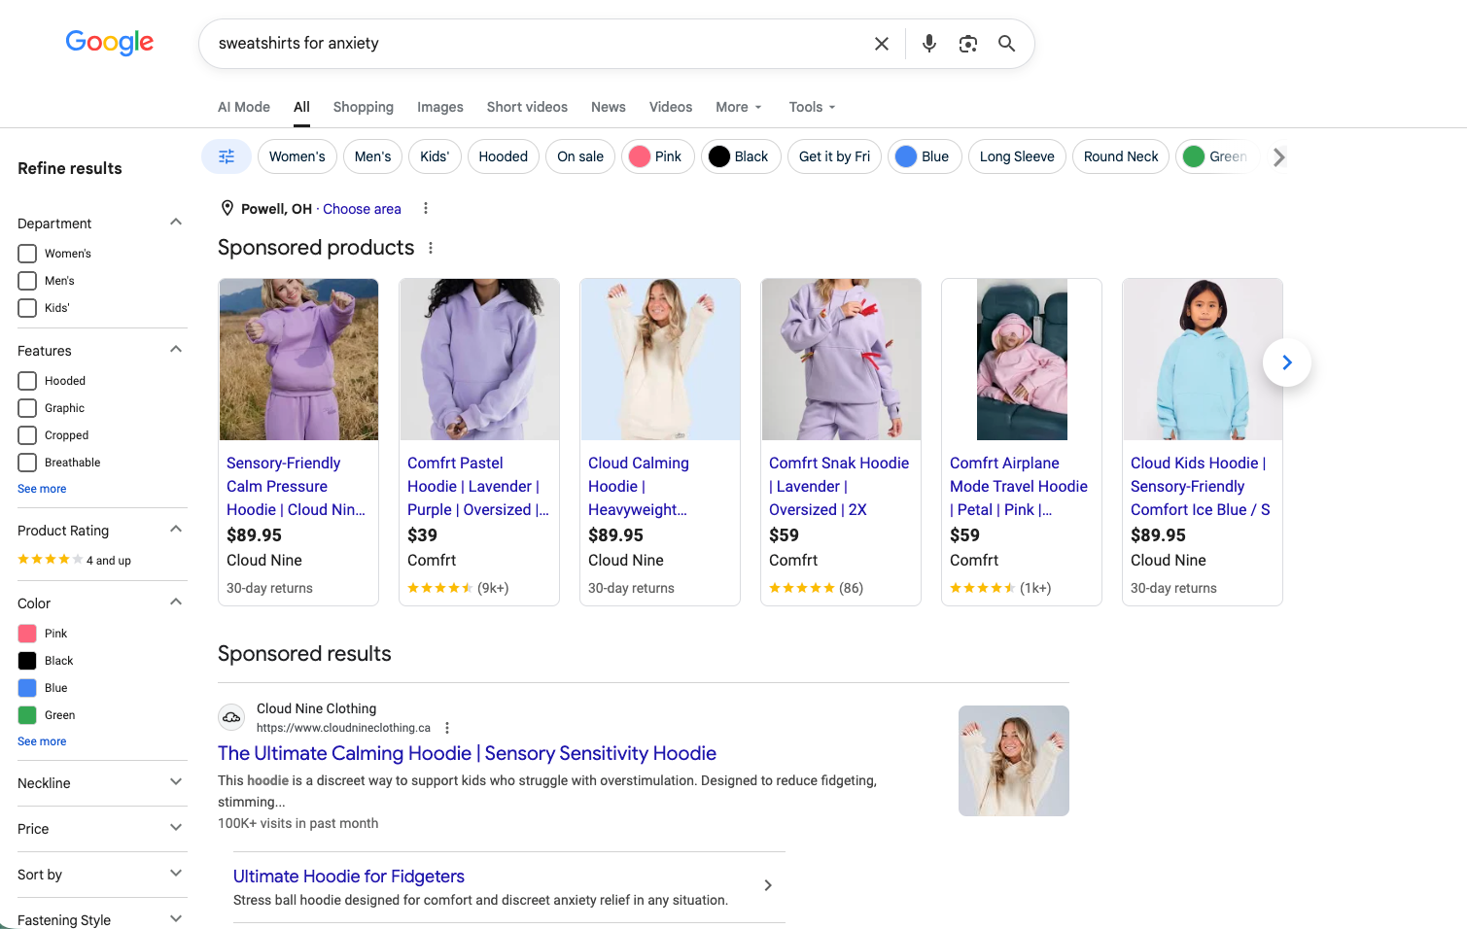The image size is (1467, 929).
Task: Click the Google logo
Action: point(110,43)
